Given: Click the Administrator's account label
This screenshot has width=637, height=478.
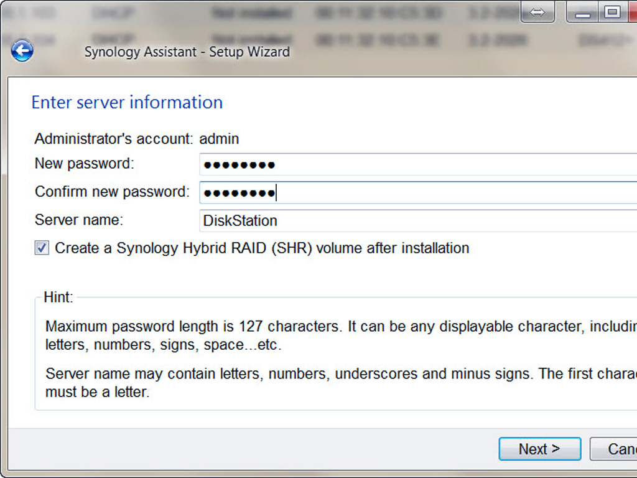Looking at the screenshot, I should point(114,139).
